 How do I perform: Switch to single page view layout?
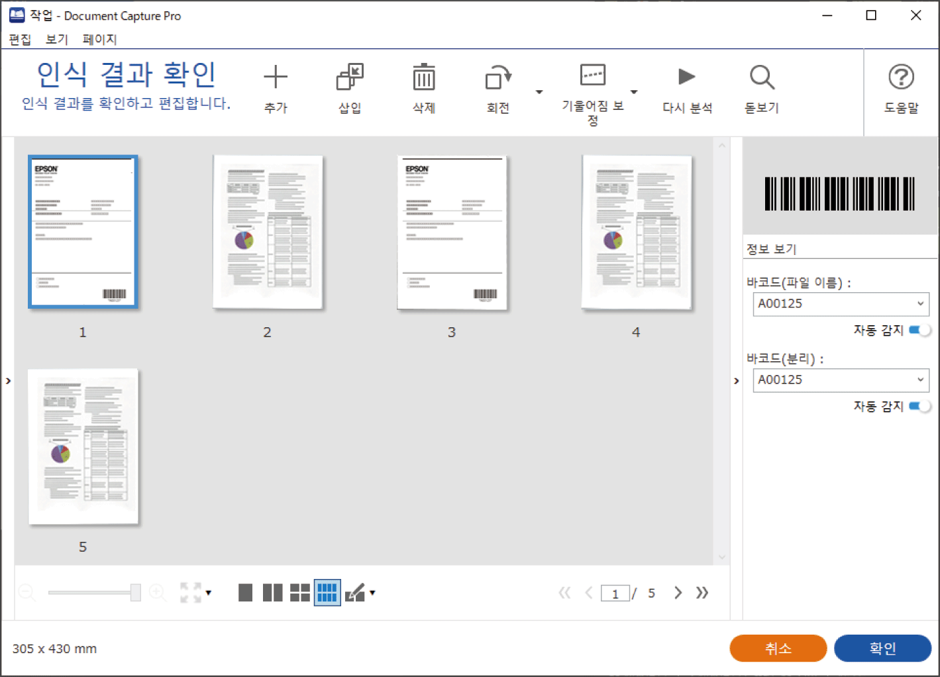pyautogui.click(x=245, y=592)
